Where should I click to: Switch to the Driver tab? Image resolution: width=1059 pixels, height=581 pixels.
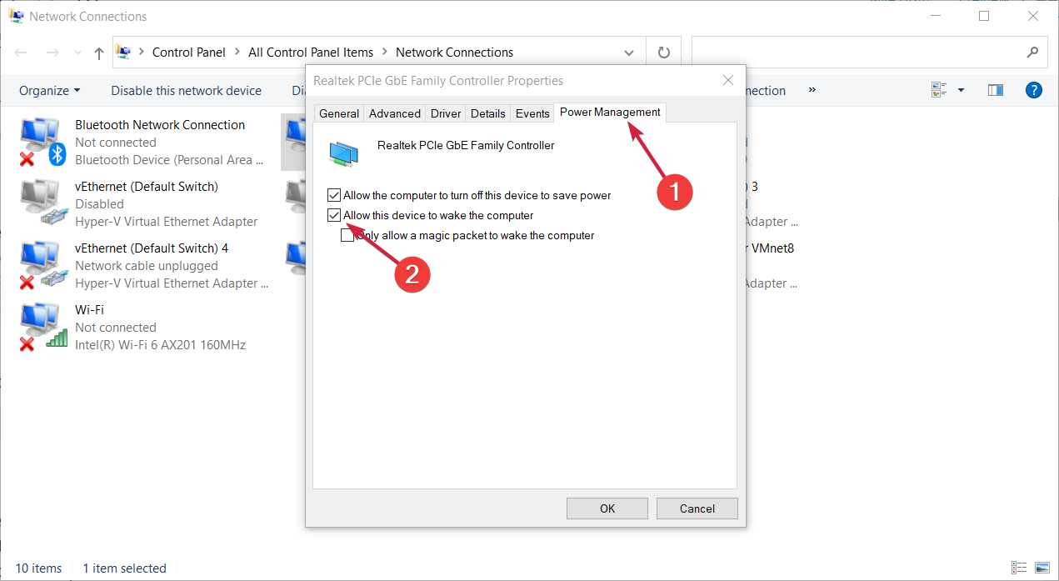coord(446,113)
